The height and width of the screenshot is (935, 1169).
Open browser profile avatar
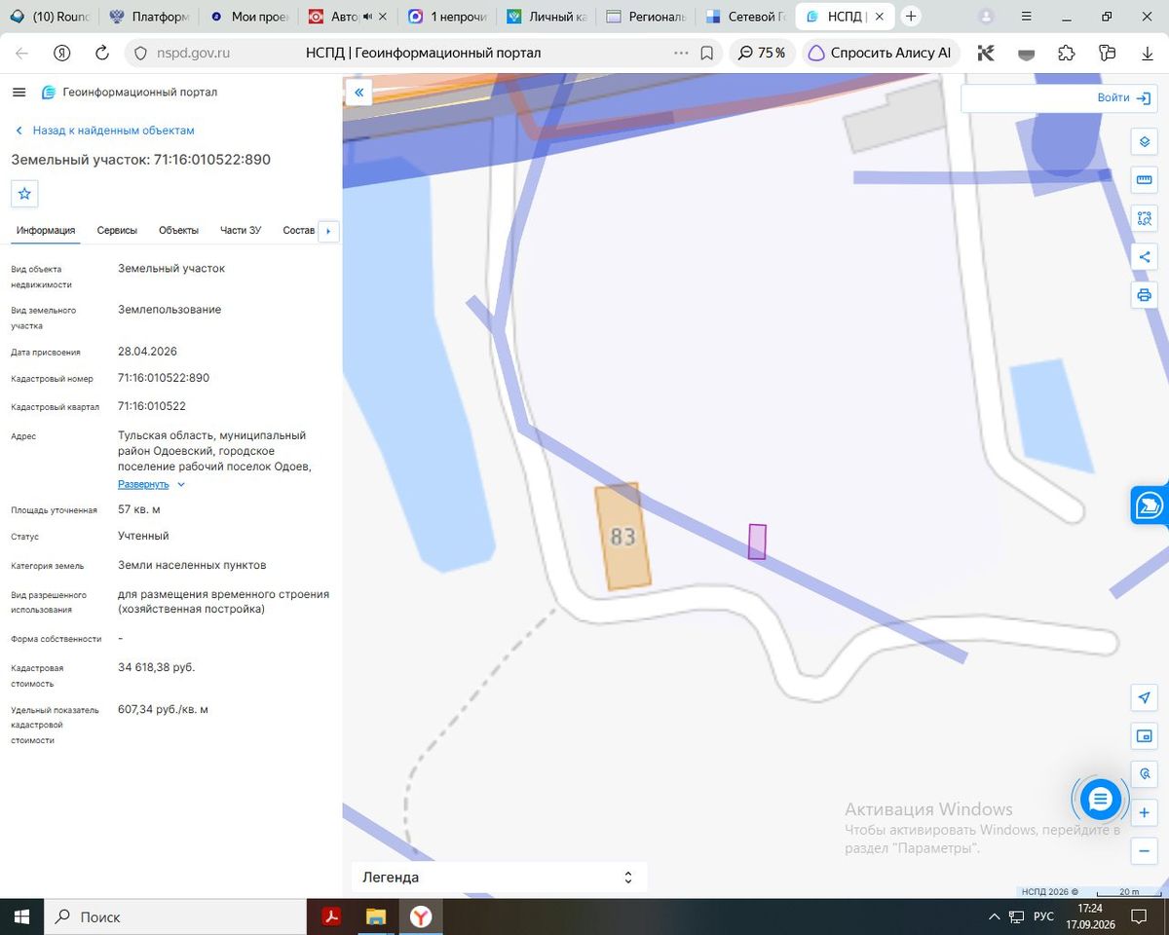(x=986, y=17)
